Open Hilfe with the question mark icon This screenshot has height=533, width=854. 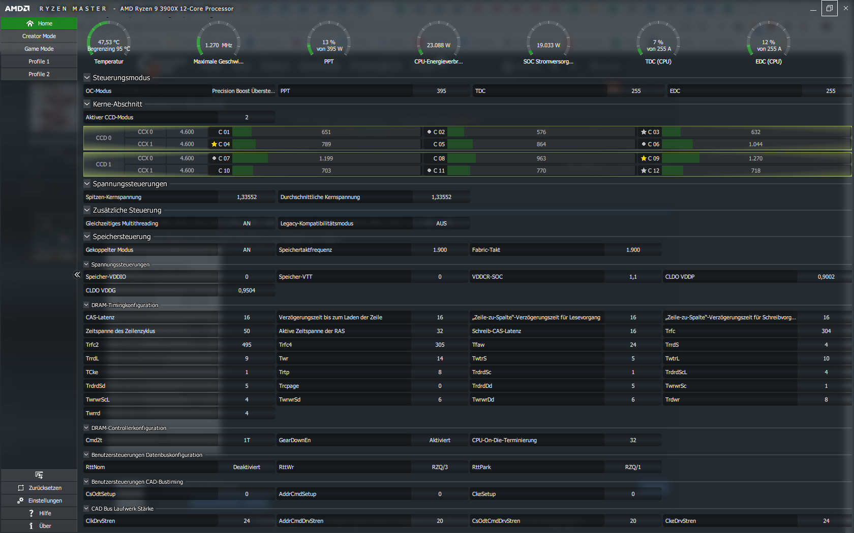(x=32, y=513)
